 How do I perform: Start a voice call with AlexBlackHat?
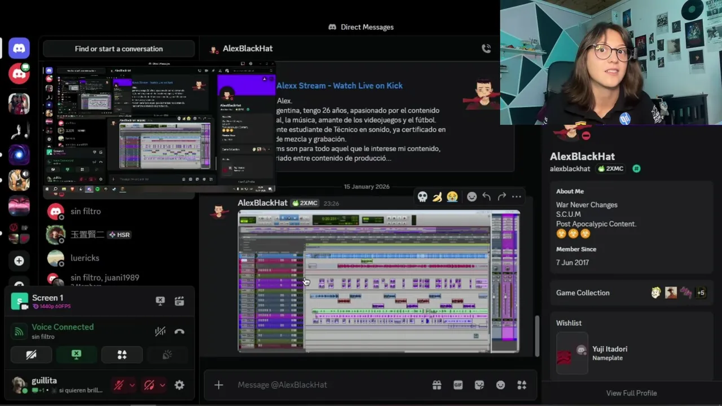[486, 48]
